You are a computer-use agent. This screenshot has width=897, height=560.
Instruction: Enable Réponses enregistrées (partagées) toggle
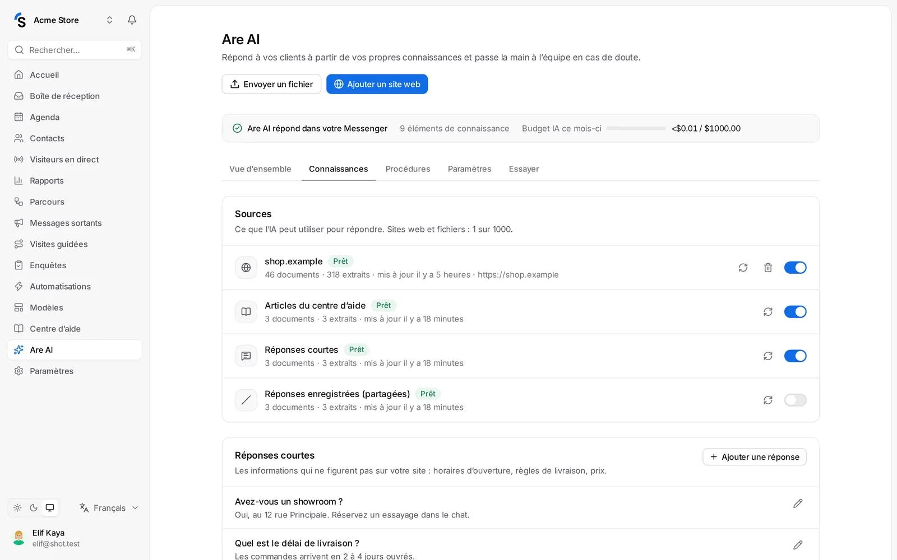[x=795, y=400]
